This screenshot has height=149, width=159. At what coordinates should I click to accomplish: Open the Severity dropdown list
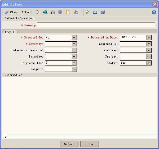(74, 44)
